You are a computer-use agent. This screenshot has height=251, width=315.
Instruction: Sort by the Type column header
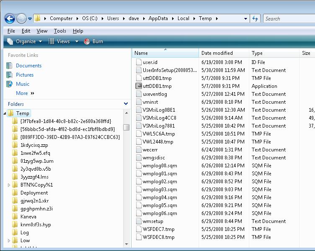coord(274,53)
